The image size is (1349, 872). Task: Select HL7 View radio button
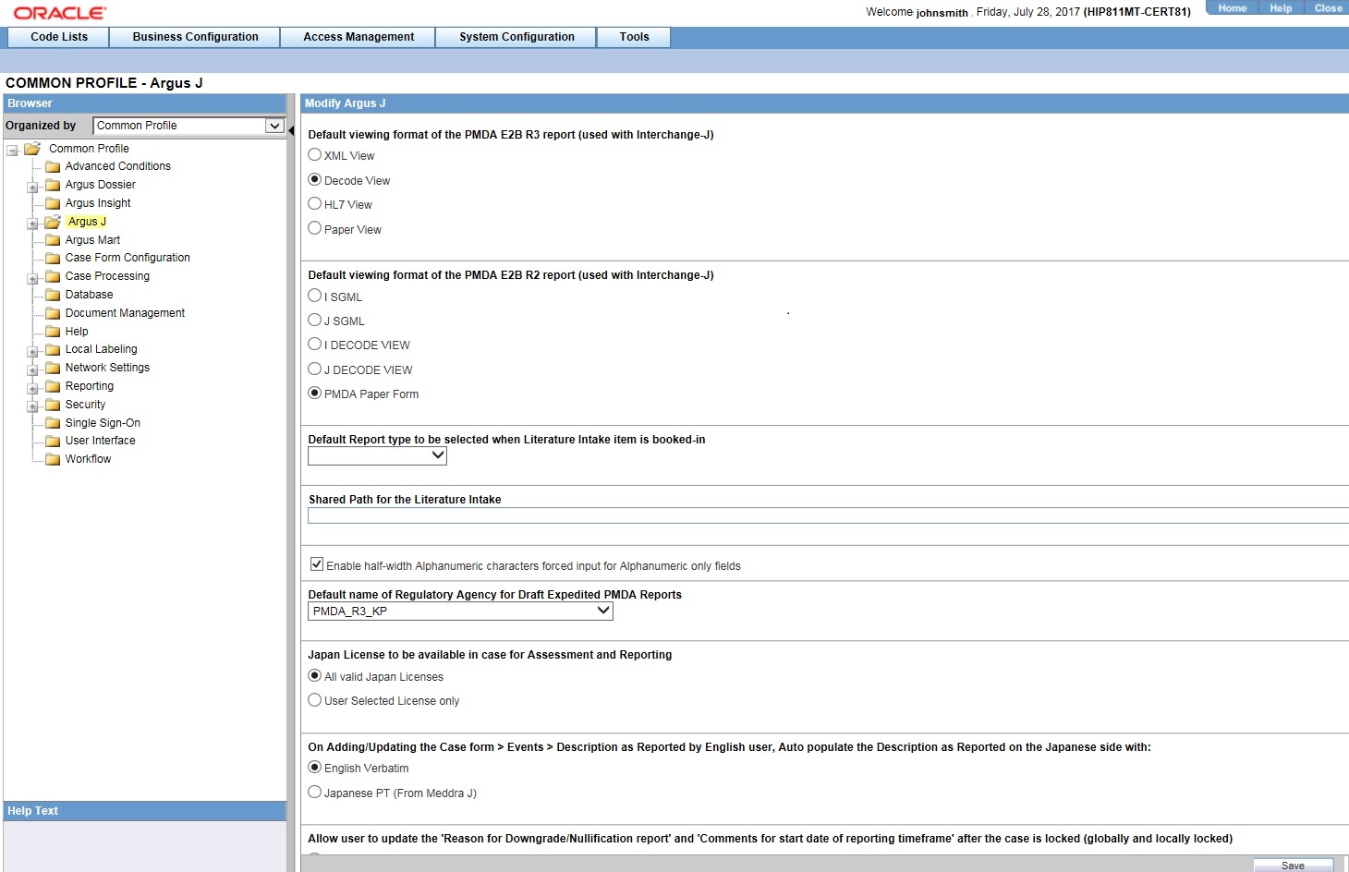tap(315, 204)
